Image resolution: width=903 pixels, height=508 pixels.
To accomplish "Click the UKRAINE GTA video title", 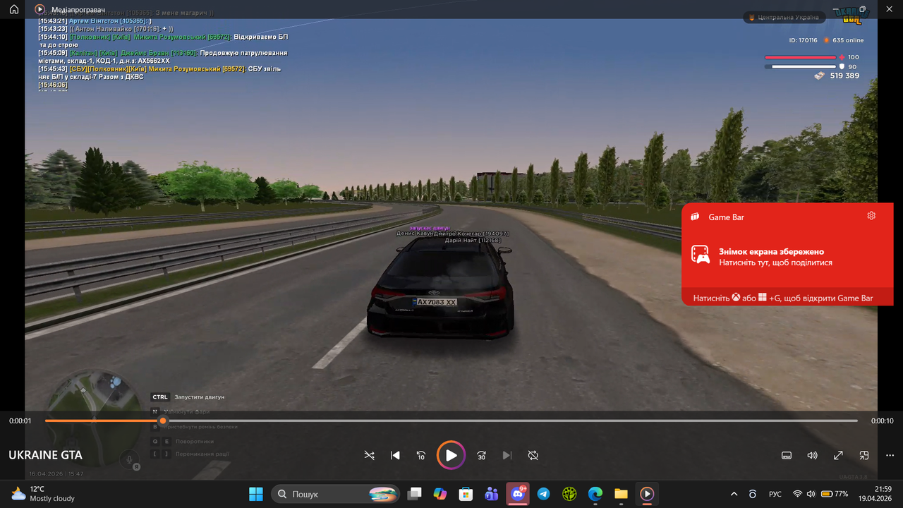I will 45,455.
